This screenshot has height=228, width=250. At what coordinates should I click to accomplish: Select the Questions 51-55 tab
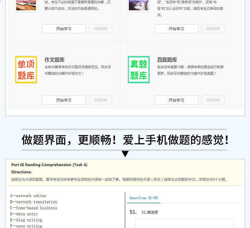click(x=144, y=198)
